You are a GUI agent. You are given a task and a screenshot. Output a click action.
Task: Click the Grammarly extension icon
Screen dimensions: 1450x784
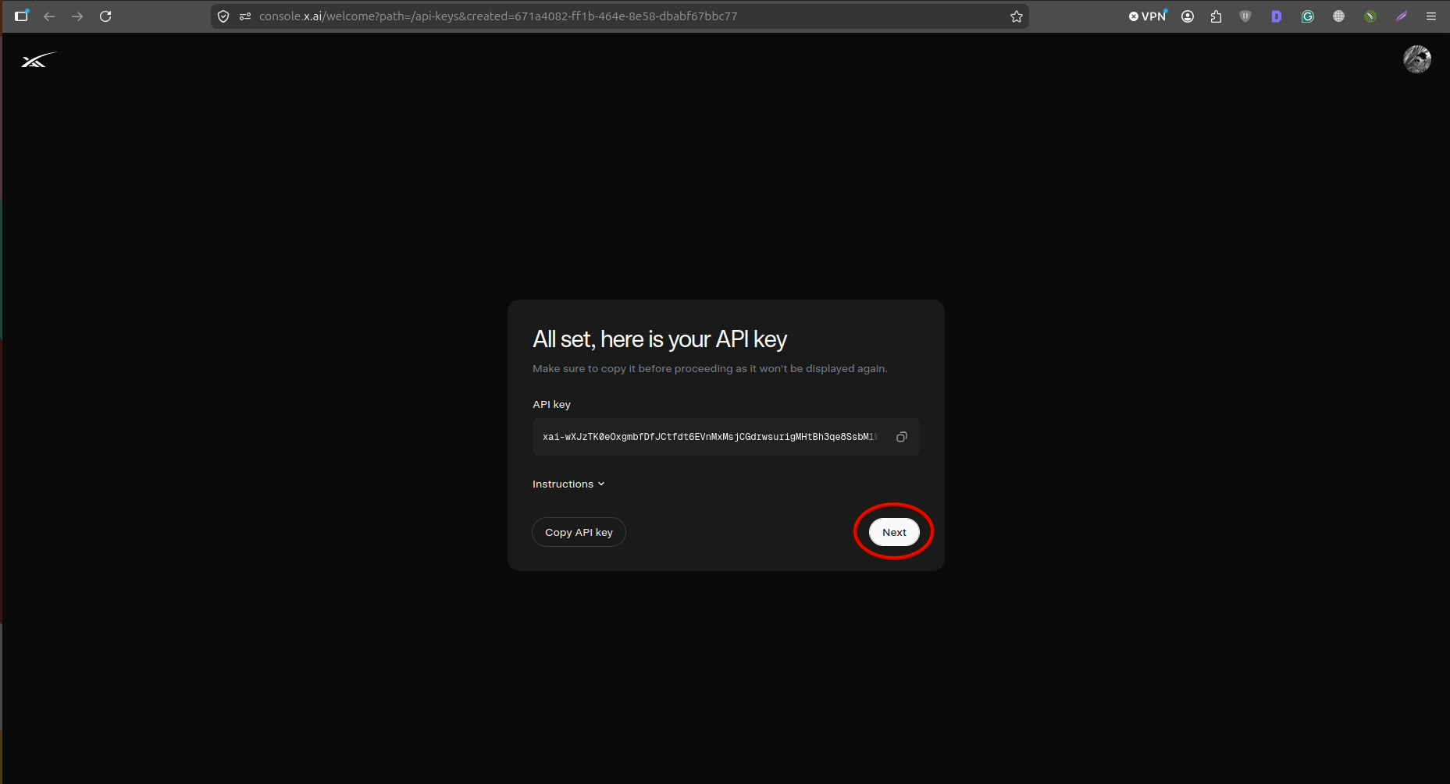(1307, 16)
